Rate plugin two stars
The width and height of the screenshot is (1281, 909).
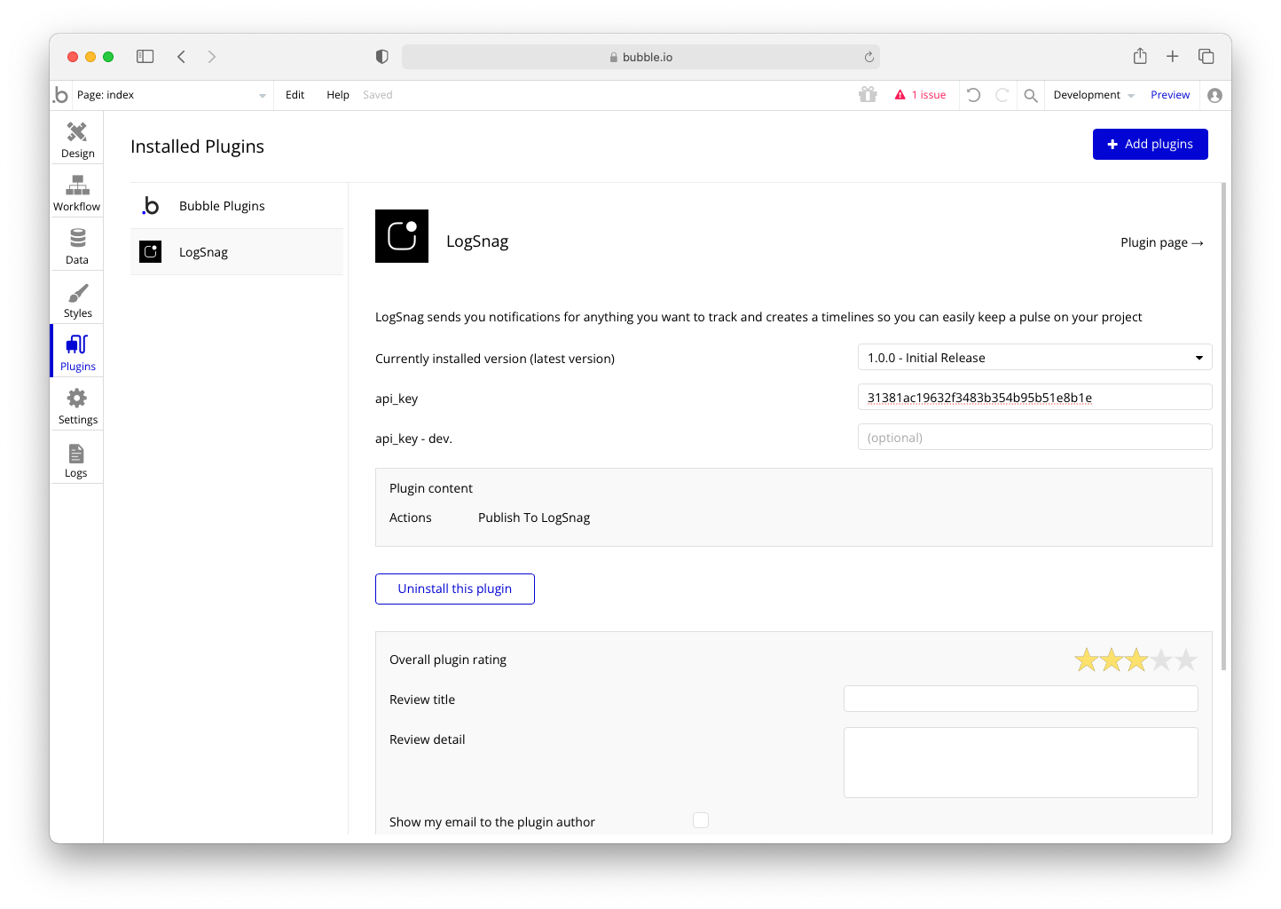tap(1111, 660)
